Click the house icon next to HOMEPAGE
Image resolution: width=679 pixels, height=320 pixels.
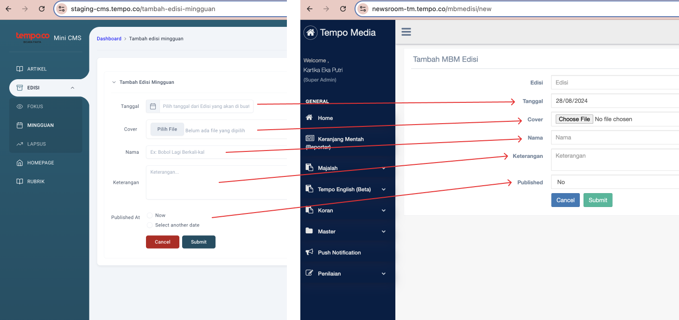[19, 163]
